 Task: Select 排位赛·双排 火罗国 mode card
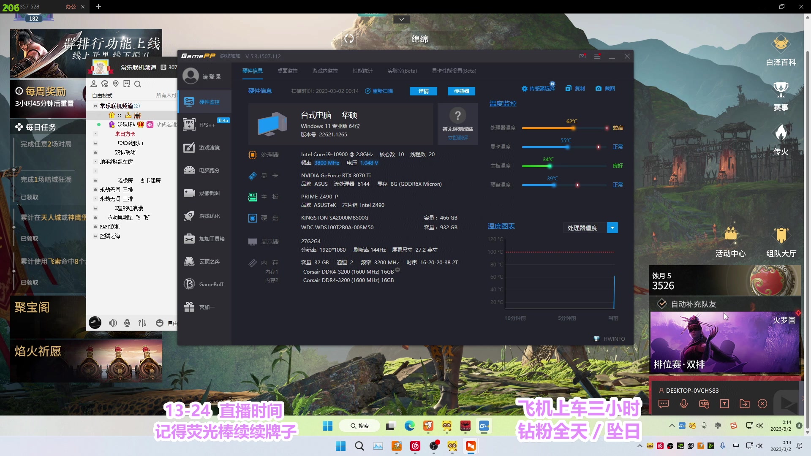[x=725, y=342]
